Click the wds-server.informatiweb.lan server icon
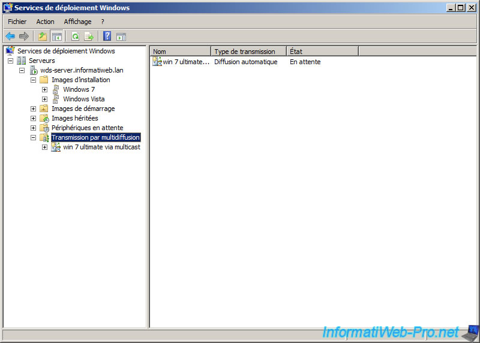Viewport: 480px width, 343px height. 34,70
